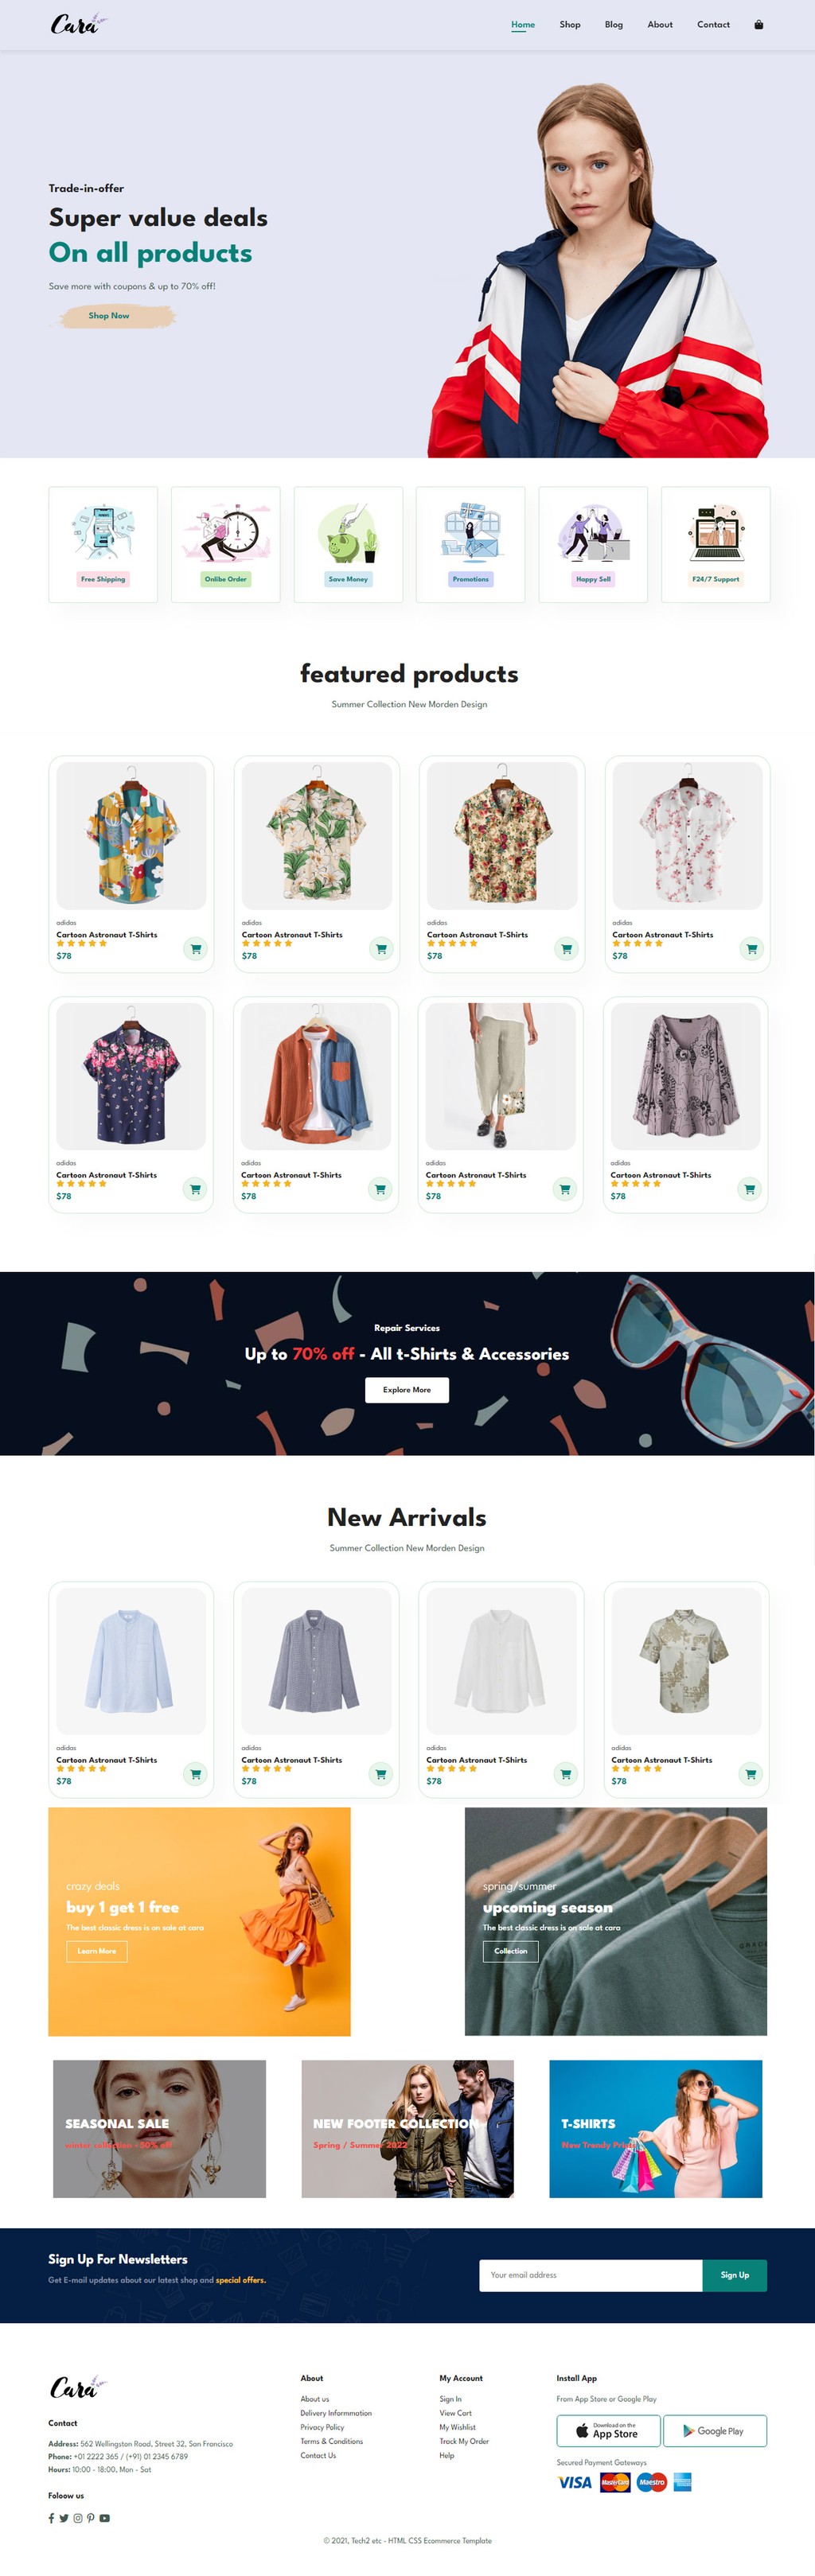The width and height of the screenshot is (815, 2576).
Task: Open the Instagram icon in footer
Action: pyautogui.click(x=78, y=2518)
